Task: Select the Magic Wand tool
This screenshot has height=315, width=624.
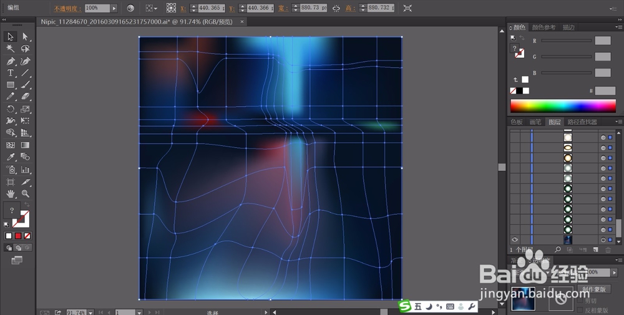Action: (x=11, y=49)
